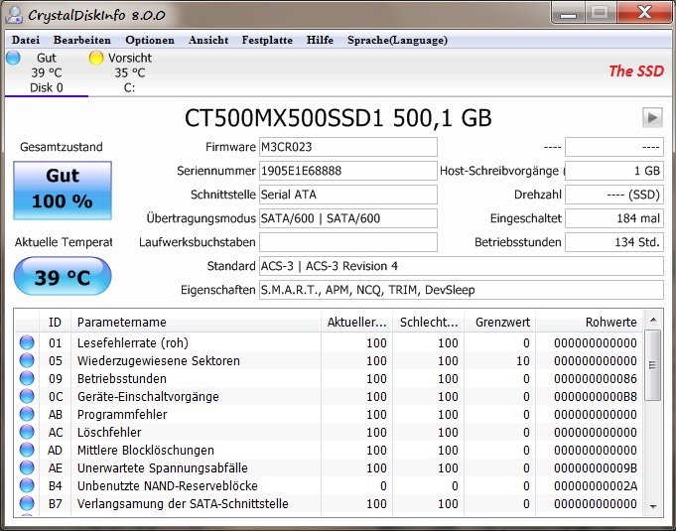Open the Ansicht menu
The width and height of the screenshot is (676, 531).
click(x=208, y=40)
